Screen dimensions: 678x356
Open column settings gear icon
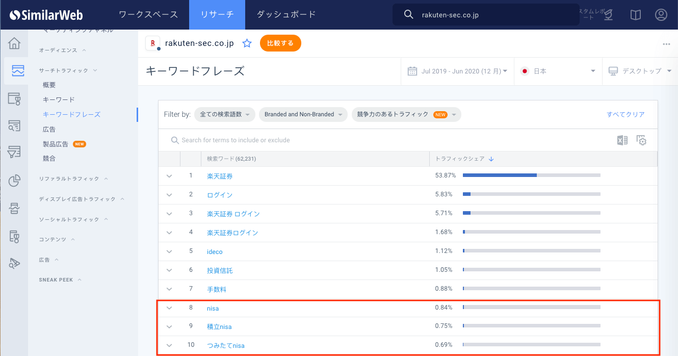(x=641, y=140)
